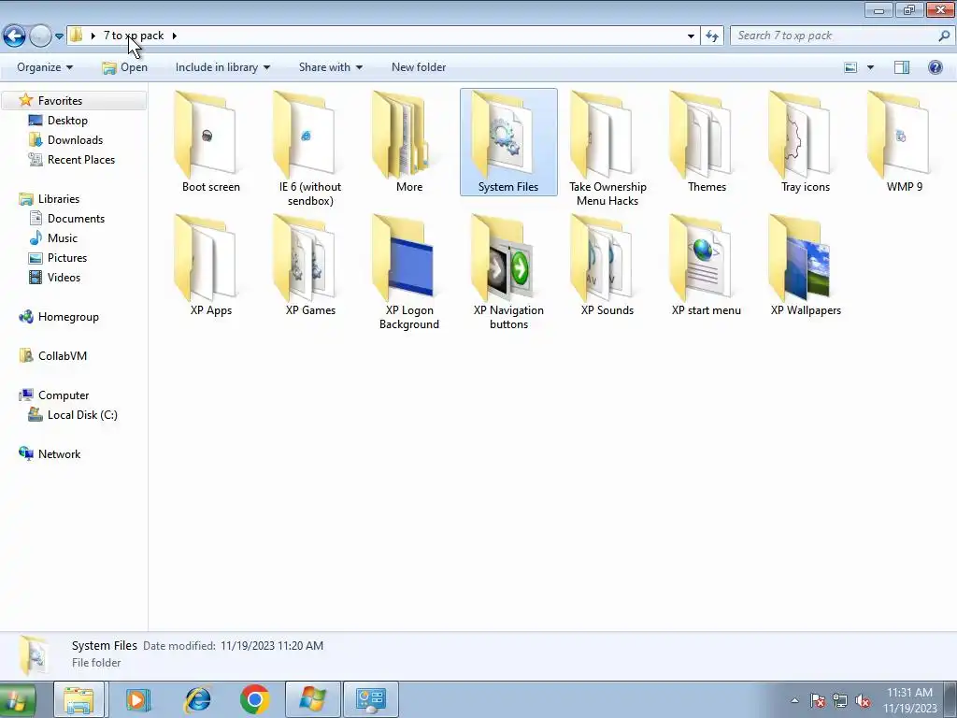Select the XP Games folder
This screenshot has width=957, height=718.
[x=310, y=265]
